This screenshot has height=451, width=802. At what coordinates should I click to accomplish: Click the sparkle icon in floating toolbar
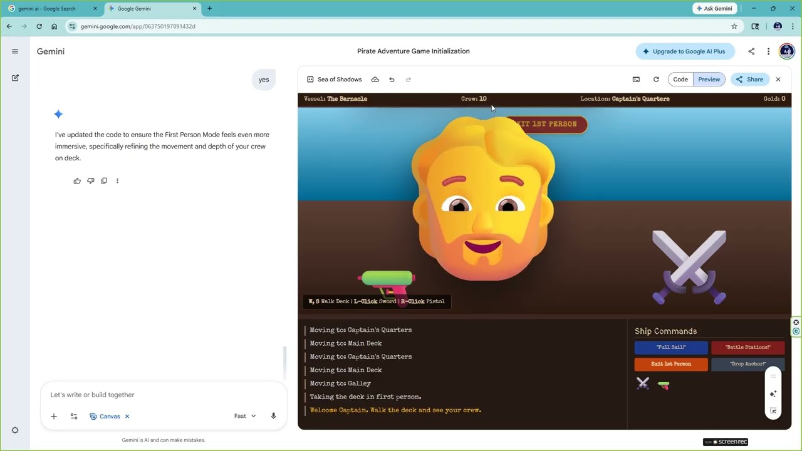[x=773, y=394]
